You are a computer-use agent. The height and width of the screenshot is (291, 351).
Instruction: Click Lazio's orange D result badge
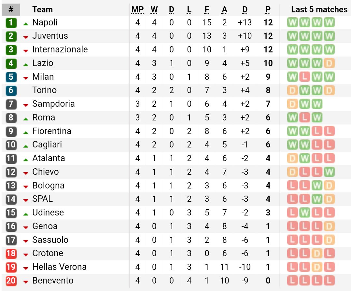pos(329,63)
